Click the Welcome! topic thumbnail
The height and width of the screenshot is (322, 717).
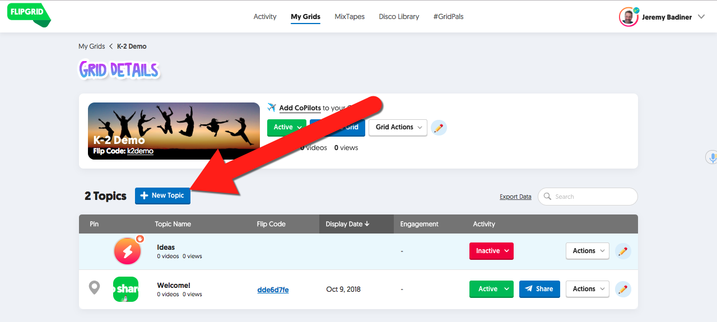pos(125,290)
